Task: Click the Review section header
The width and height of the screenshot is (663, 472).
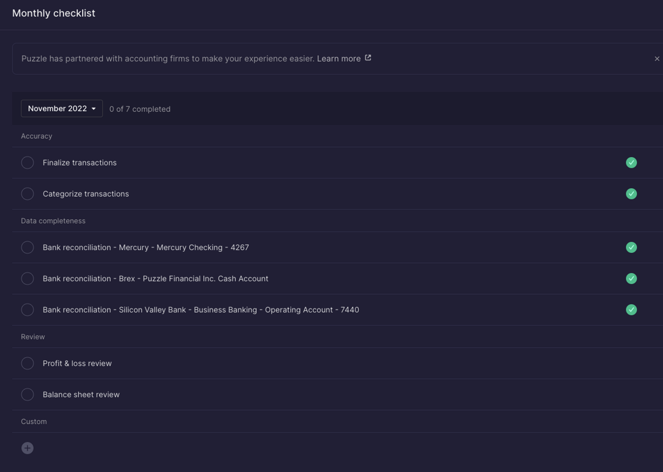Action: click(33, 337)
